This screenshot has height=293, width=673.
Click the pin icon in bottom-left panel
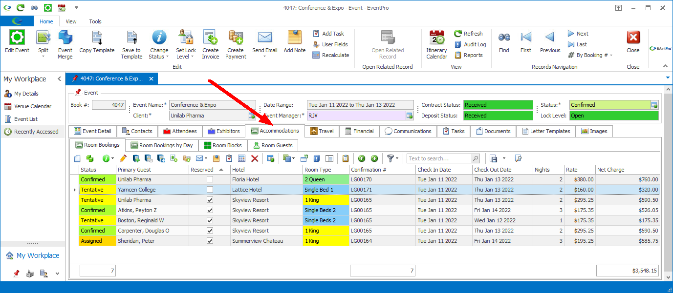16,273
